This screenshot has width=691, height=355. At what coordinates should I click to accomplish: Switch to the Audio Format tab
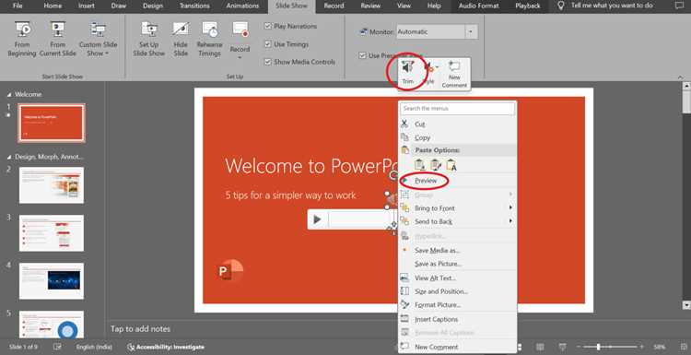point(478,6)
